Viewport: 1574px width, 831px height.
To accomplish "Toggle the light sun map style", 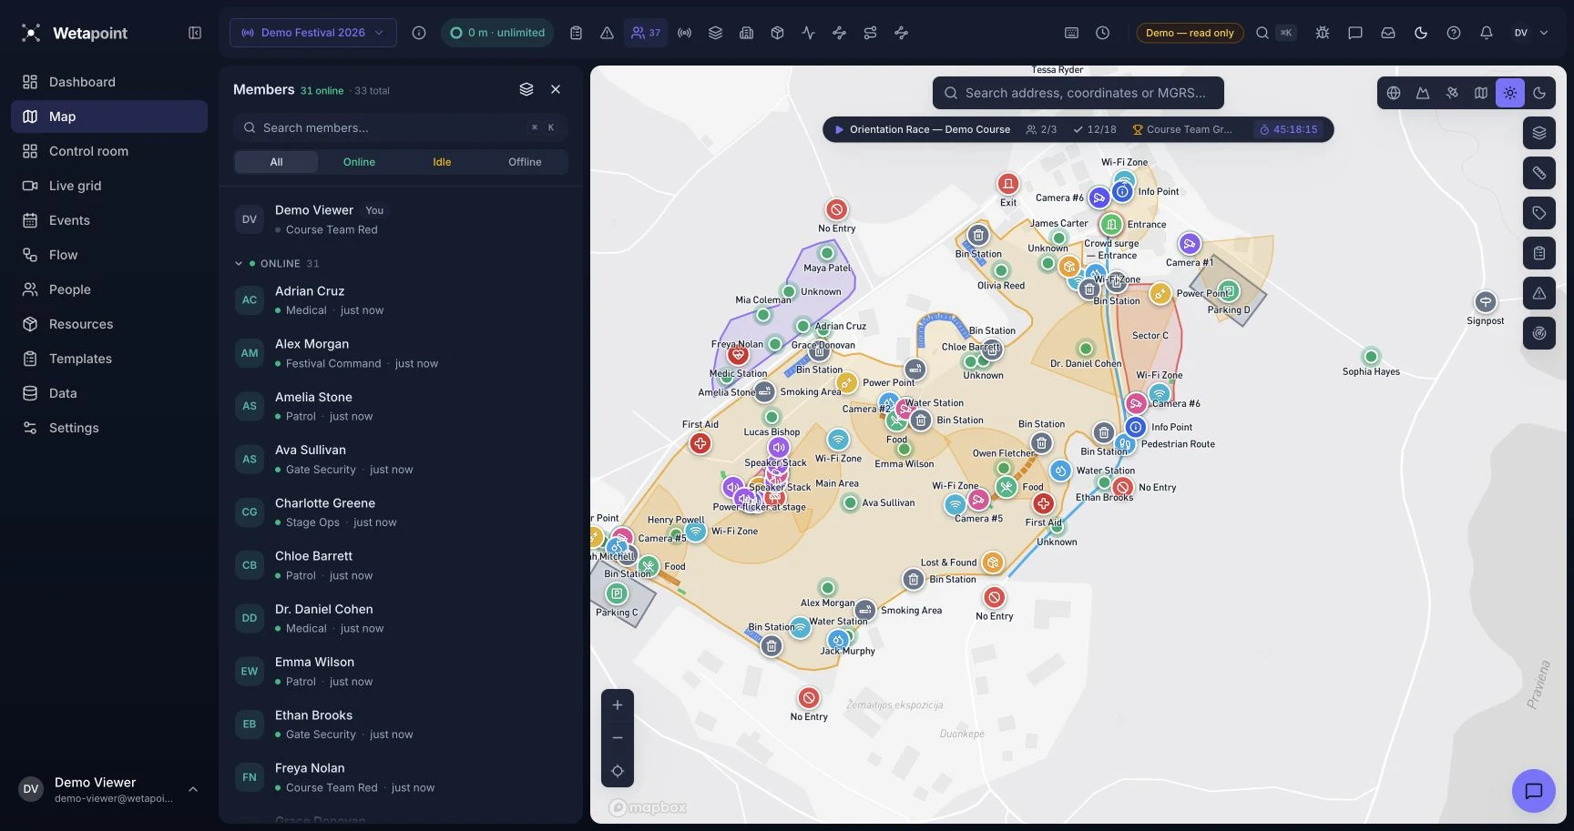I will pyautogui.click(x=1510, y=93).
